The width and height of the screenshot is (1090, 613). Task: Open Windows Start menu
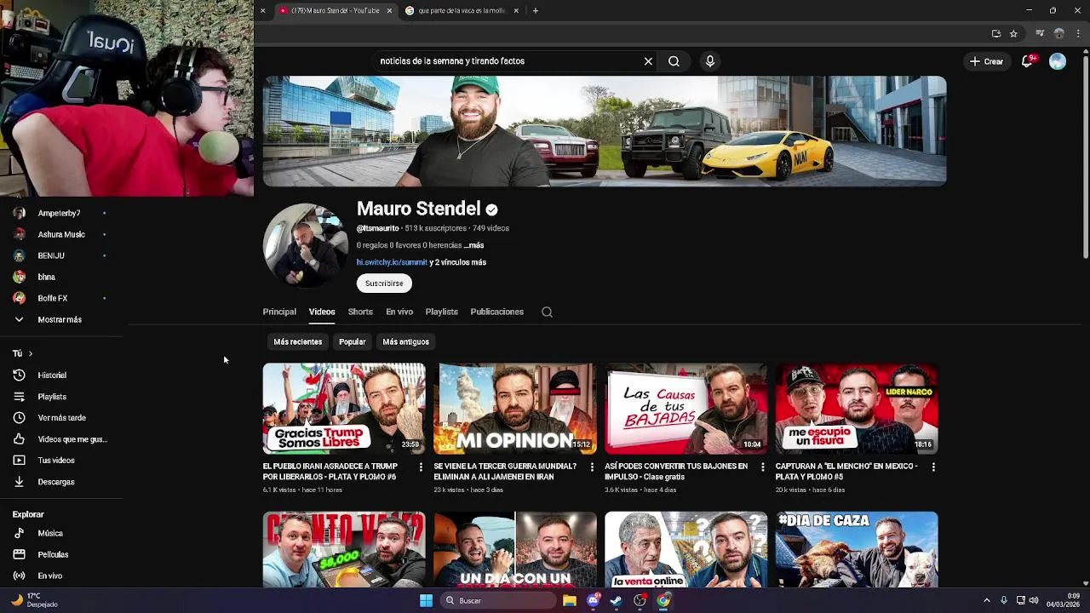(426, 600)
